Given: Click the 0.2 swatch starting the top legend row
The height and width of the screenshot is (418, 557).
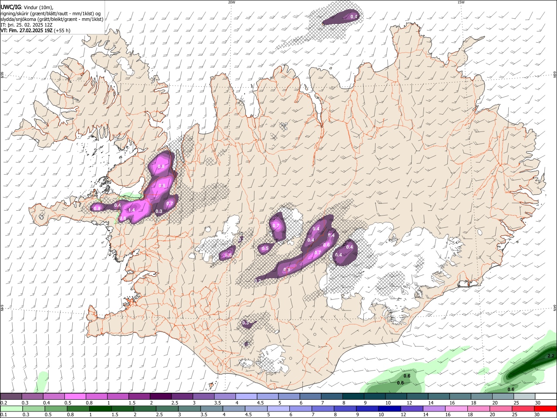Looking at the screenshot, I should coord(11,396).
